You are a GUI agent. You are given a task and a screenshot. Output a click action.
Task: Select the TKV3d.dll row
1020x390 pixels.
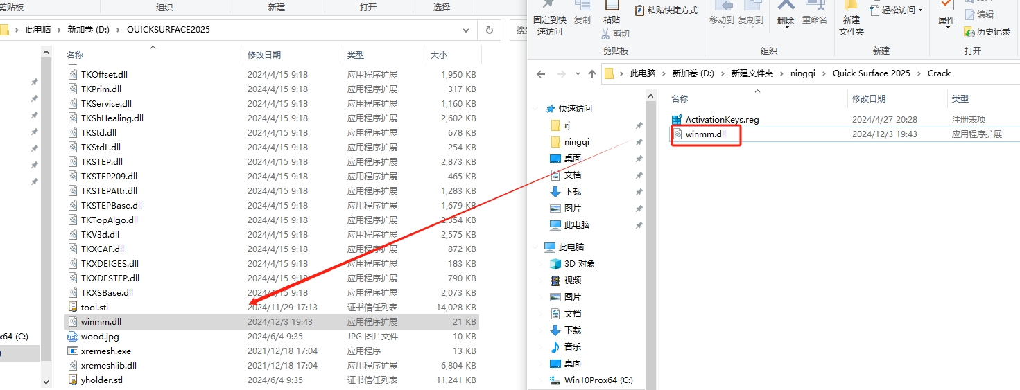(x=272, y=234)
